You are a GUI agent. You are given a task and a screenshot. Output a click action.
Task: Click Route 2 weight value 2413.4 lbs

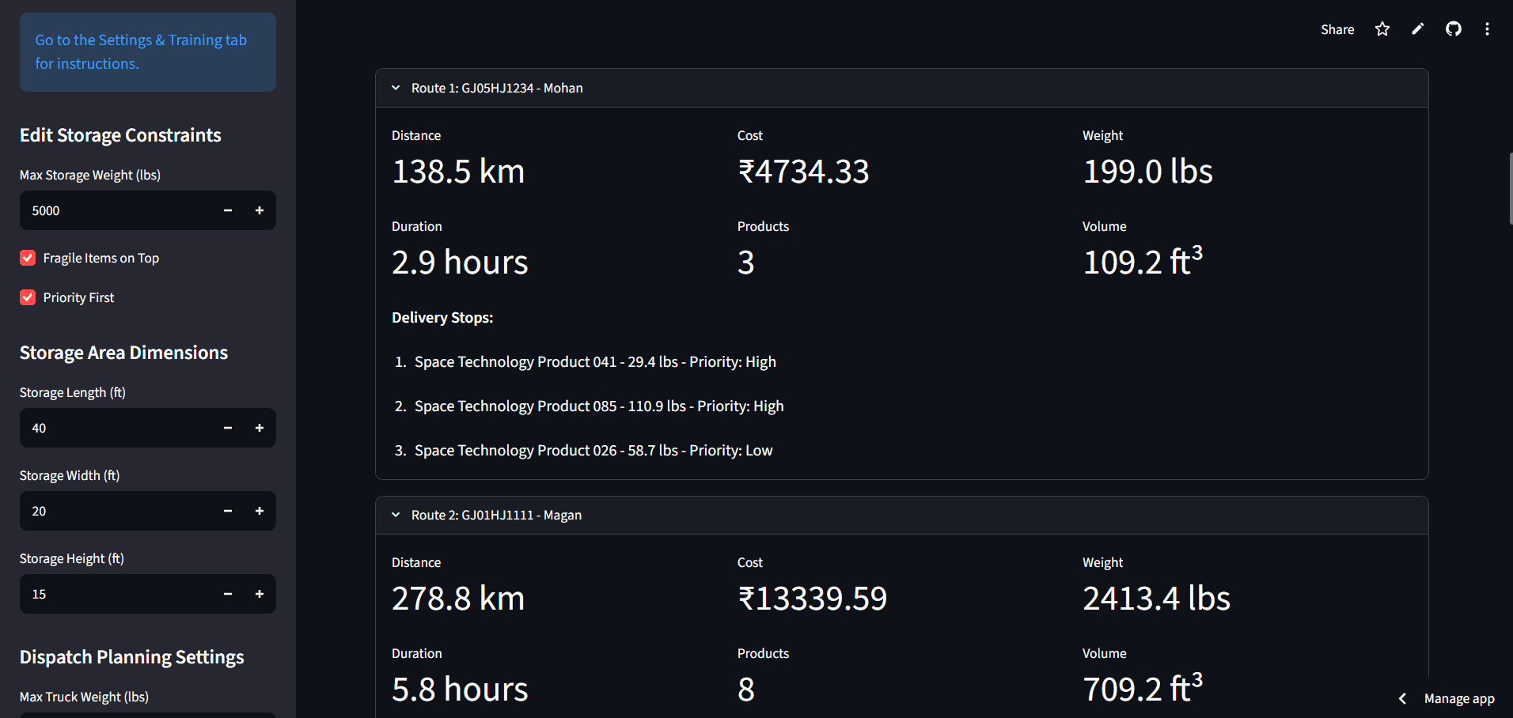(1156, 599)
